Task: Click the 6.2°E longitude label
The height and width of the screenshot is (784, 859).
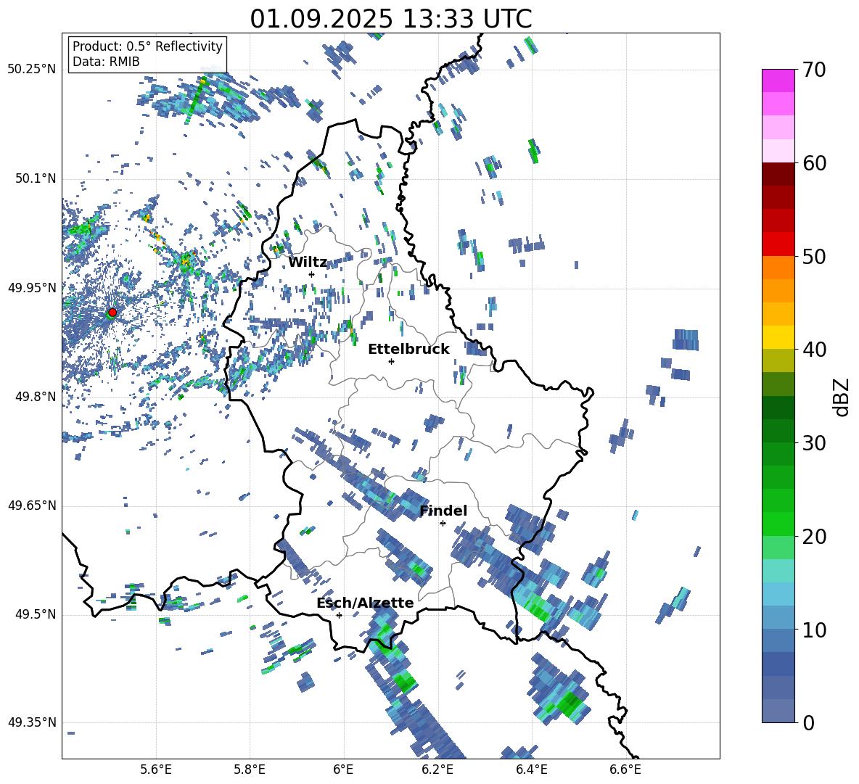Action: click(x=437, y=769)
